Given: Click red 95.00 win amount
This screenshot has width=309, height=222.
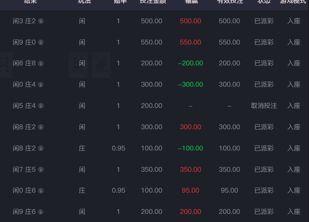Looking at the screenshot, I should tap(190, 190).
